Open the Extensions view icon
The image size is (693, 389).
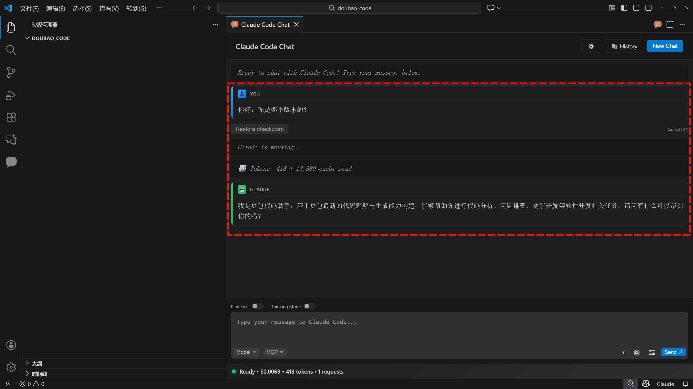pos(11,117)
